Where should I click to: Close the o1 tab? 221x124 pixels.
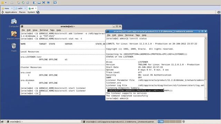(x=36, y=8)
